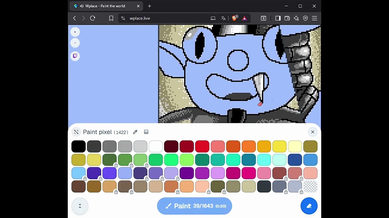The image size is (389, 218).
Task: Close the Wplace browser tab
Action: pos(138,6)
